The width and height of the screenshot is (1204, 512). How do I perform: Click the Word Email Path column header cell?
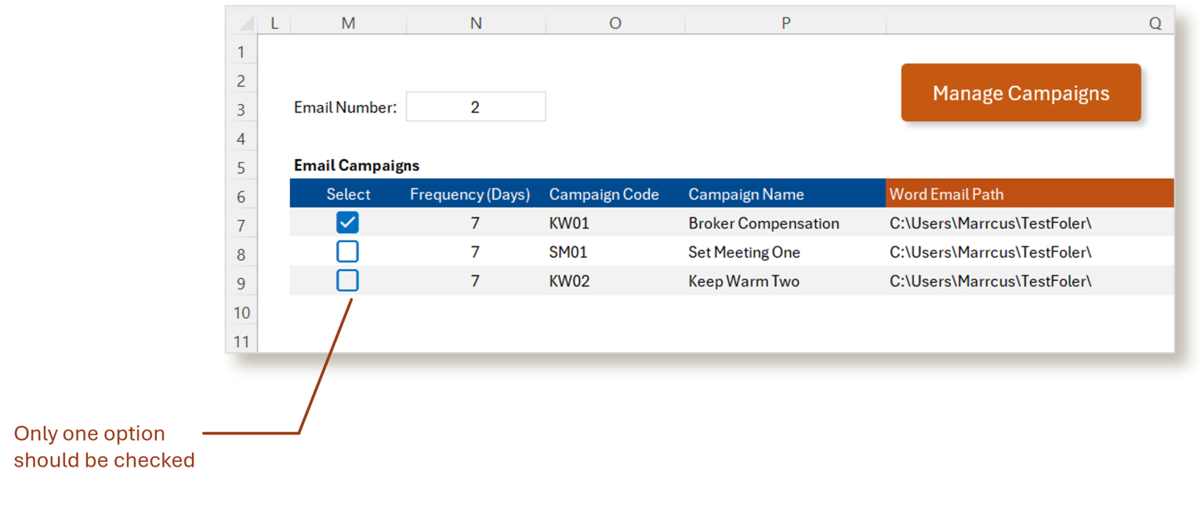pos(947,193)
